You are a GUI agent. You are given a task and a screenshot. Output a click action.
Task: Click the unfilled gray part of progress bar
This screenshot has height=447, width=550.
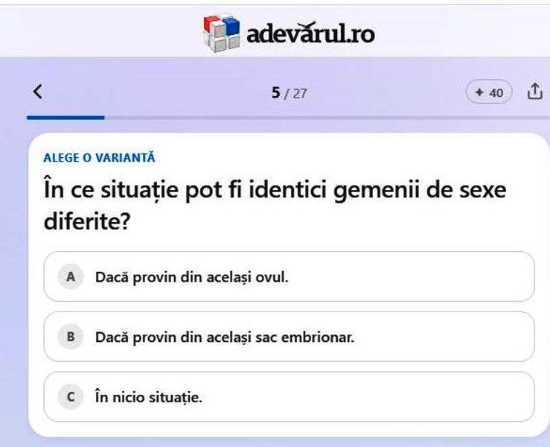pyautogui.click(x=327, y=118)
